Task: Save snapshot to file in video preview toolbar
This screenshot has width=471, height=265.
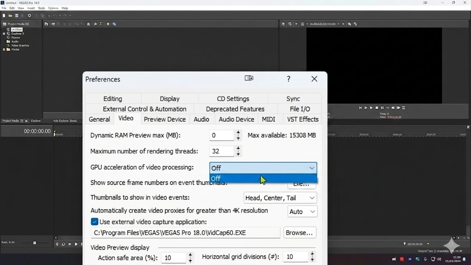Action: 356,24
